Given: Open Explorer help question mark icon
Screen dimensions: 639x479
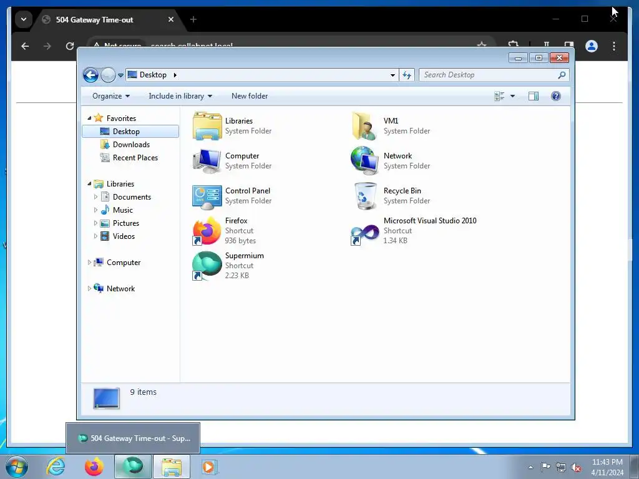Looking at the screenshot, I should tap(556, 96).
